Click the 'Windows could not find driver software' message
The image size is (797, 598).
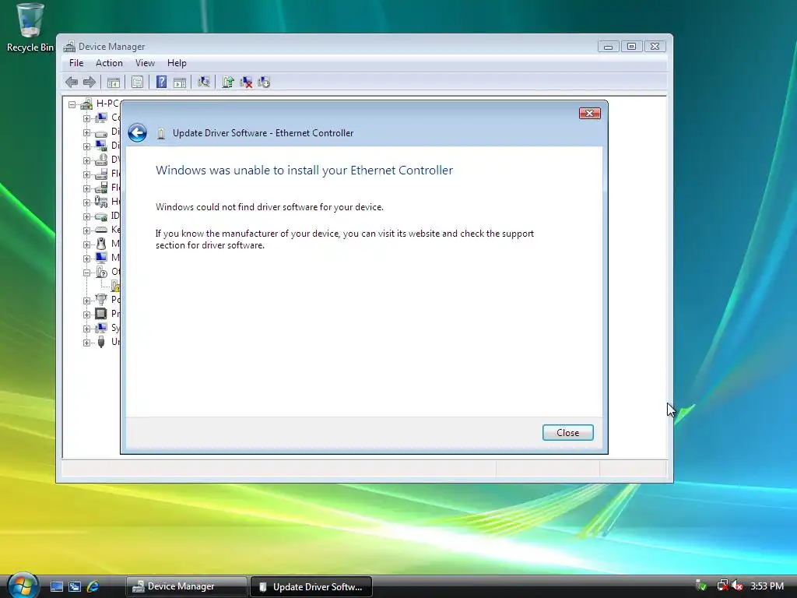point(269,207)
